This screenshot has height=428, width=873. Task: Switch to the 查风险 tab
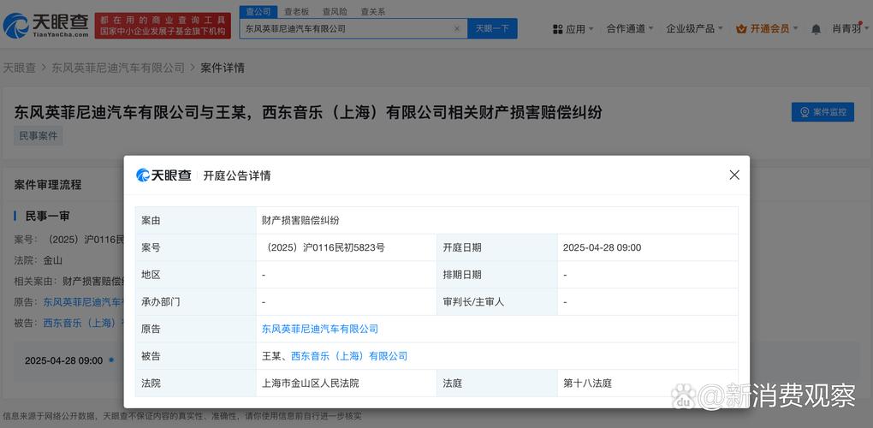coord(335,11)
